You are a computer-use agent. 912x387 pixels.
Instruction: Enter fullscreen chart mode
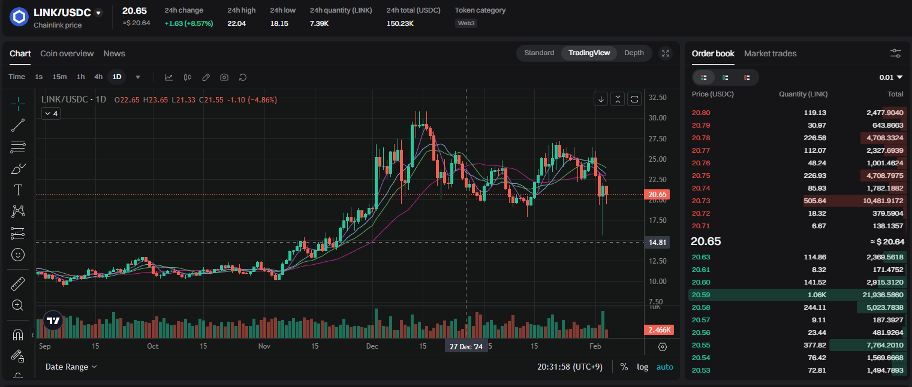[x=666, y=53]
